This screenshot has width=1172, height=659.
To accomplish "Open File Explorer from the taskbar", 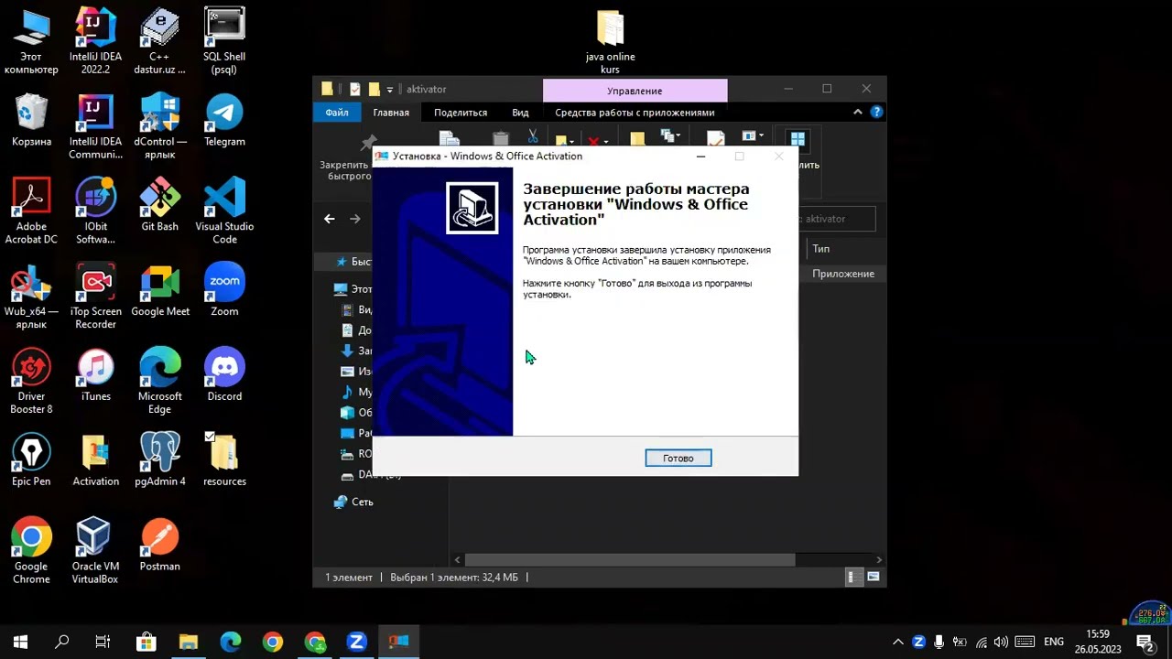I will (188, 642).
